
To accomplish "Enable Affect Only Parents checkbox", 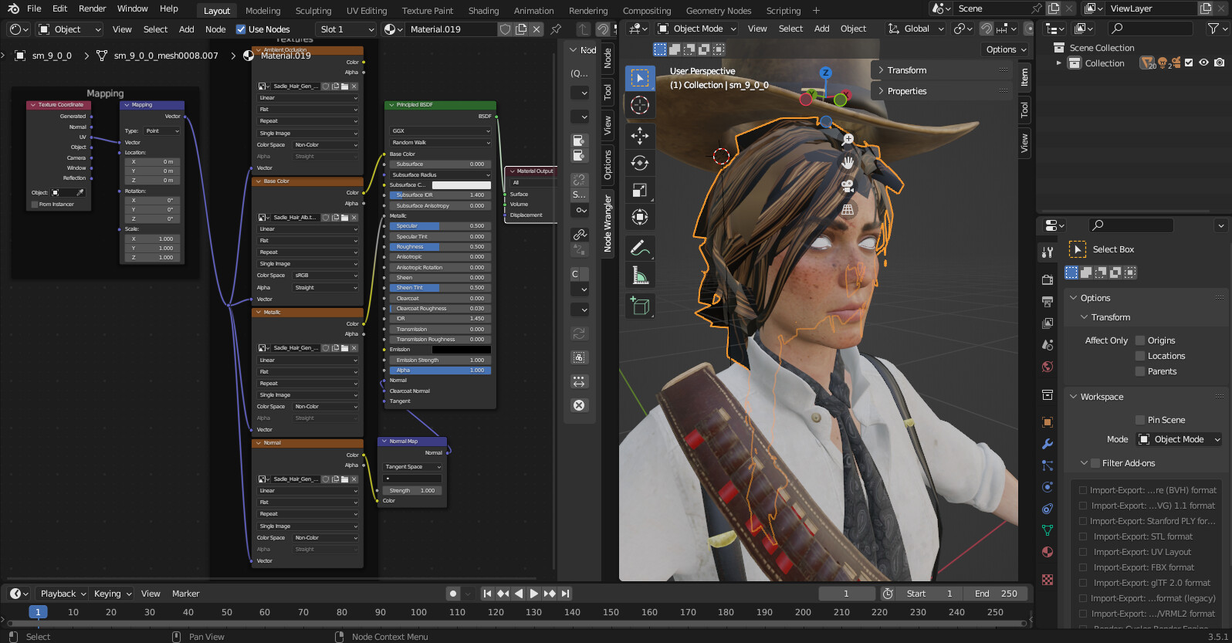I will tap(1139, 371).
